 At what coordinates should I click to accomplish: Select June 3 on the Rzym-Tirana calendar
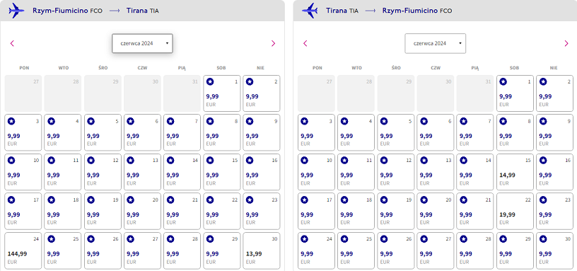click(x=23, y=132)
